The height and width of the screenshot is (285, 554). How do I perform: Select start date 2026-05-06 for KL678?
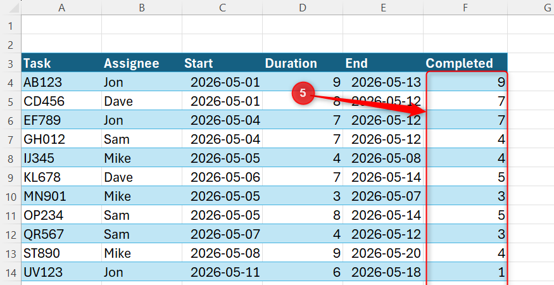click(x=222, y=177)
